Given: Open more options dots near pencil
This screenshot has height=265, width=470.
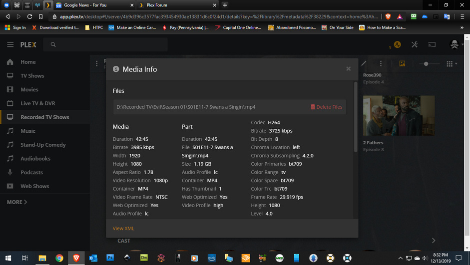Looking at the screenshot, I should click(381, 63).
